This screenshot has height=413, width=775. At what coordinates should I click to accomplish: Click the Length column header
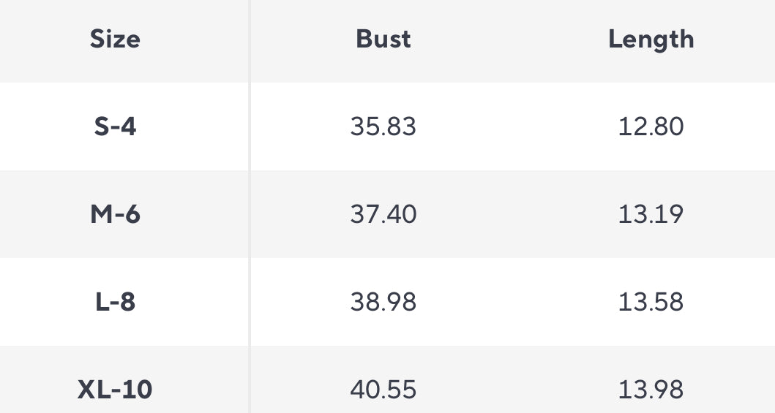[x=651, y=39]
